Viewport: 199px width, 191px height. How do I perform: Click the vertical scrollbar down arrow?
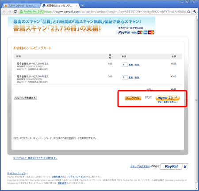(x=196, y=188)
